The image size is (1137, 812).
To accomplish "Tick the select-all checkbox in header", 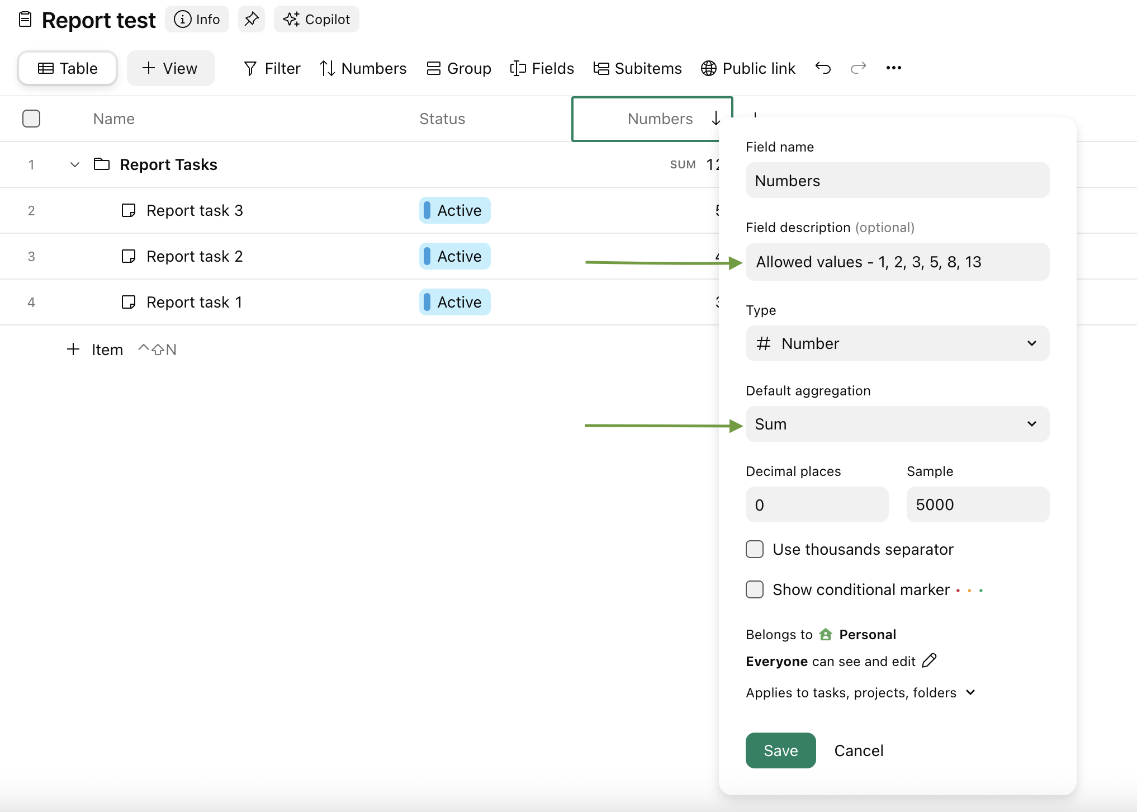I will [31, 119].
